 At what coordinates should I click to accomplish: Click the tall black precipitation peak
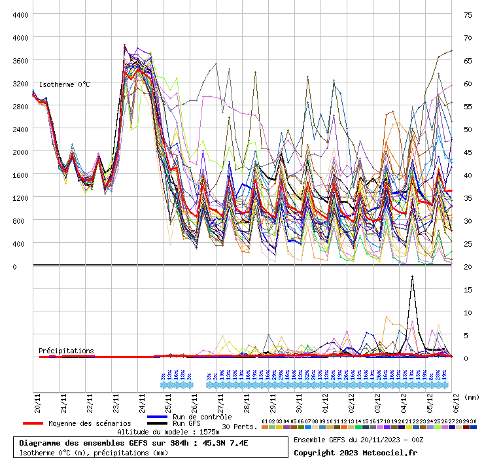[412, 277]
